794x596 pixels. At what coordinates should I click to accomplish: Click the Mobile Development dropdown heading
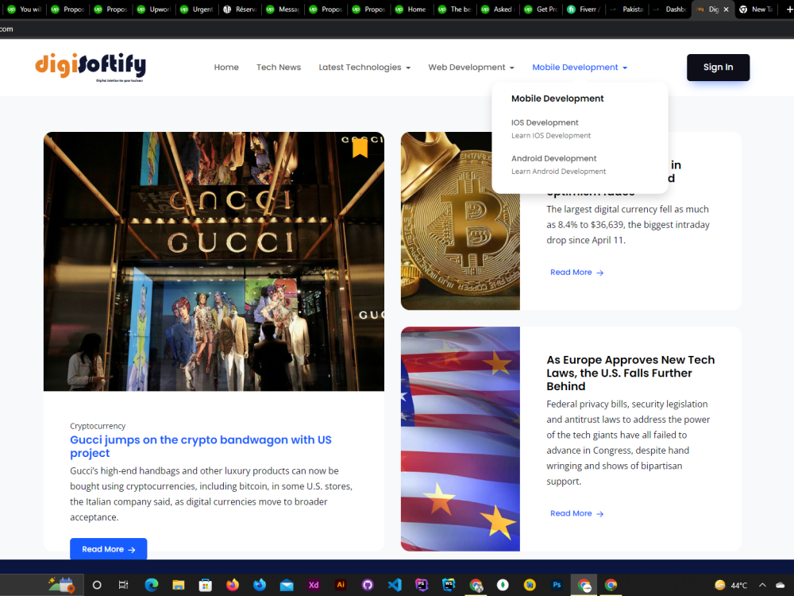click(557, 99)
